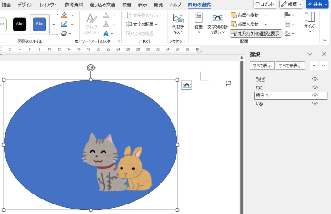Click the Align objects icon
This screenshot has width=331, height=214.
point(287,15)
